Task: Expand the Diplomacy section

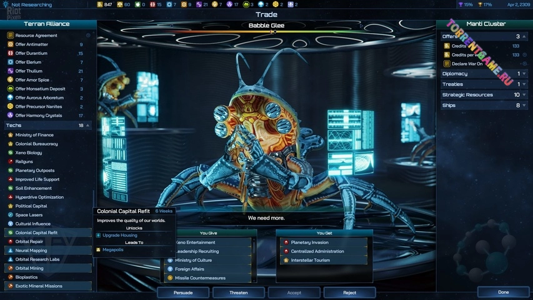Action: point(524,74)
